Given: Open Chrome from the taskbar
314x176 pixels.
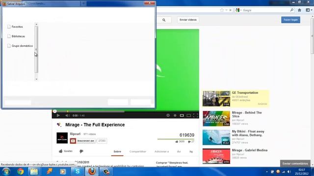Looking at the screenshot, I should [x=20, y=172].
